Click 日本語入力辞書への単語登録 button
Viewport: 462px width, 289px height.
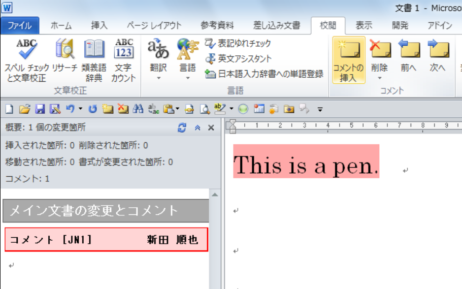tap(264, 74)
